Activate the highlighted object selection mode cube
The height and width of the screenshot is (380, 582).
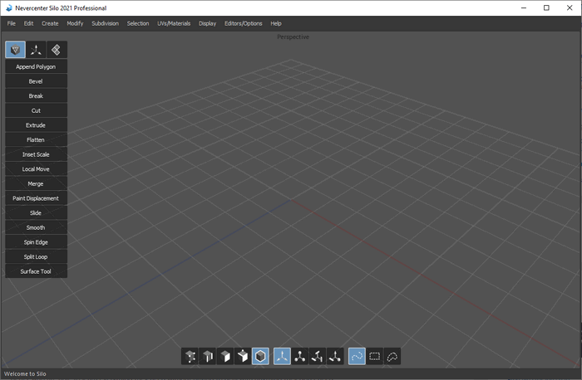coord(260,356)
